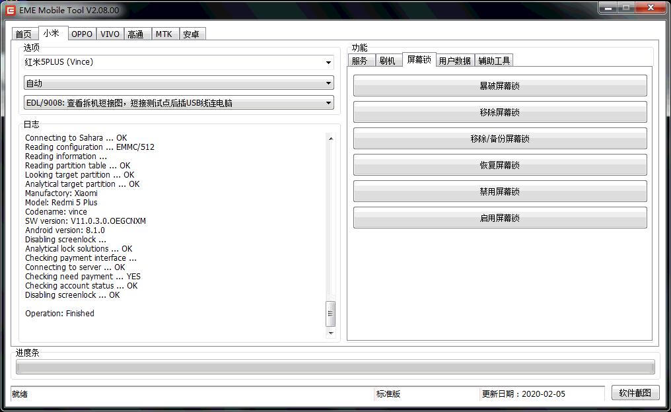Click the 'Model: Redmi 5 Plus' log line

click(x=61, y=202)
